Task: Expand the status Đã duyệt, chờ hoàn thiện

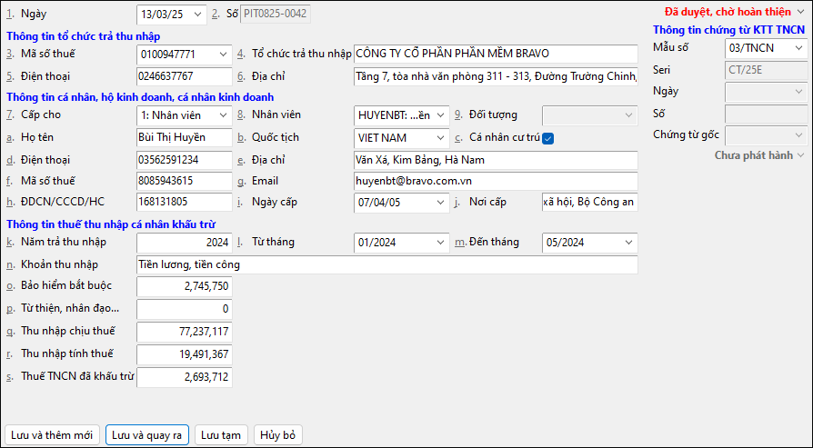Action: pyautogui.click(x=799, y=14)
